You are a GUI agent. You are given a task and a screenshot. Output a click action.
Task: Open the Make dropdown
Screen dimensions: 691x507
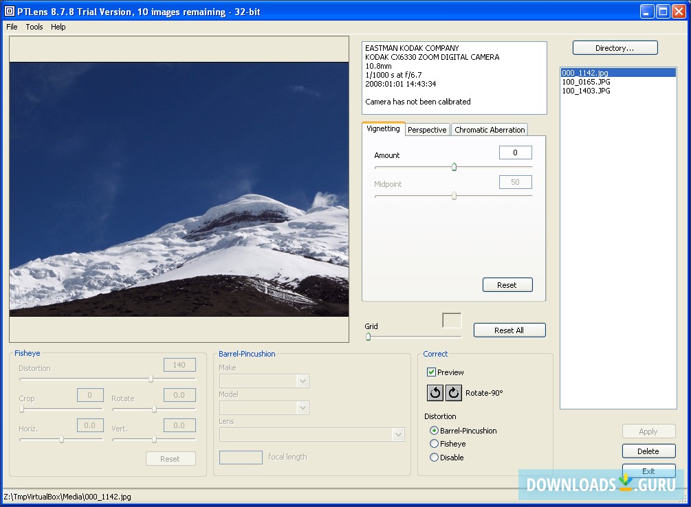pos(301,381)
